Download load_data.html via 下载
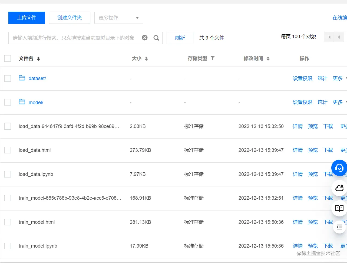Screen dimensions: 347x263 pyautogui.click(x=328, y=150)
